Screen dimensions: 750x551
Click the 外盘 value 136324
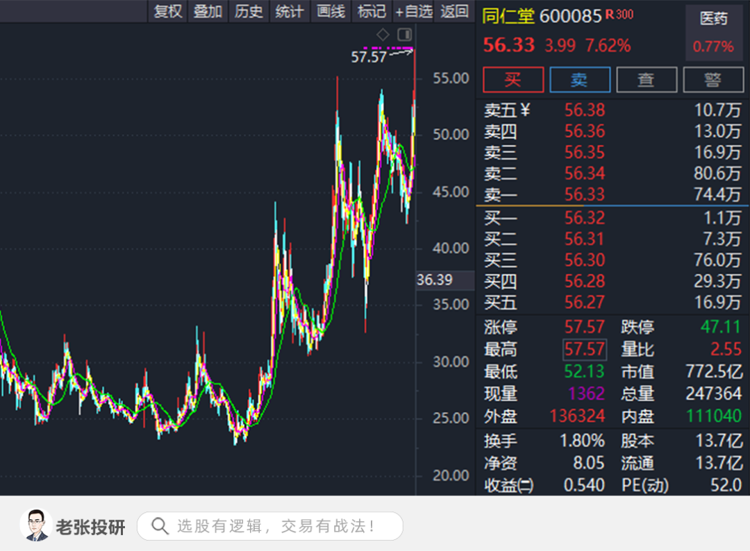[x=577, y=416]
